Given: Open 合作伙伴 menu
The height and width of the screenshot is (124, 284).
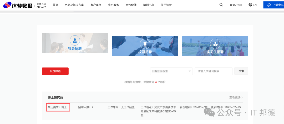Looking at the screenshot, I should 131,5.
